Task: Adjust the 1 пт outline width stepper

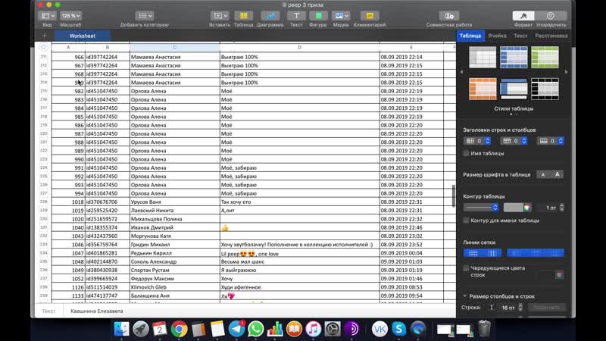Action: pos(561,208)
